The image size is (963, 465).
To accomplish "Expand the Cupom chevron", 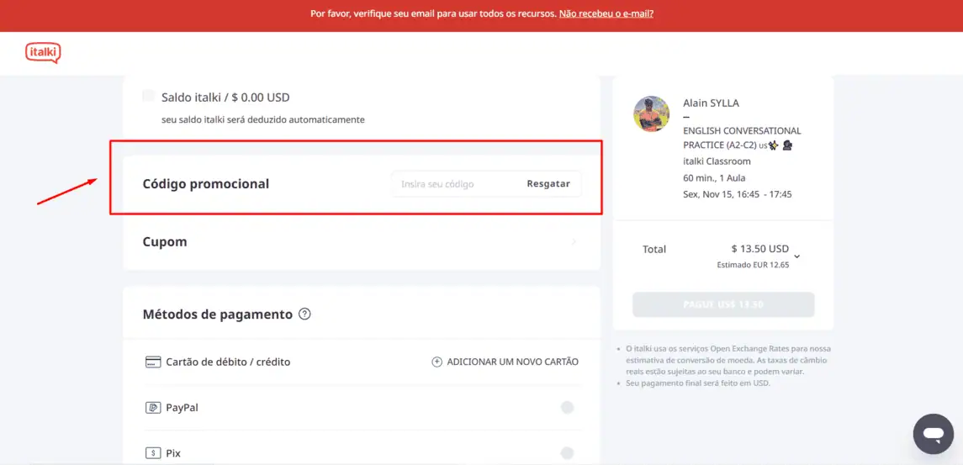I will coord(574,242).
